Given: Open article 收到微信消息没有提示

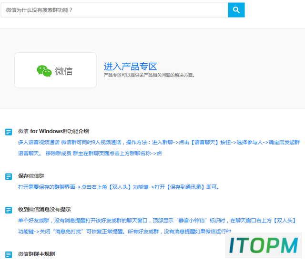Looking at the screenshot, I should pos(44,210).
